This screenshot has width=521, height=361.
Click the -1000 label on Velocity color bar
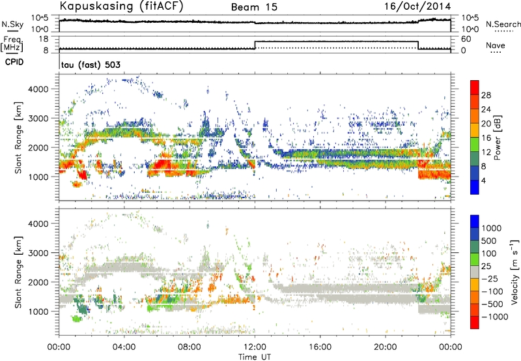coord(494,317)
